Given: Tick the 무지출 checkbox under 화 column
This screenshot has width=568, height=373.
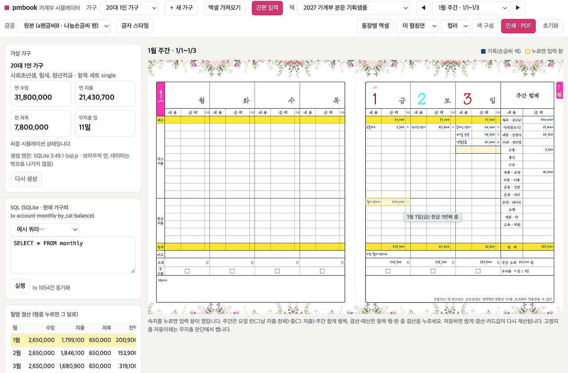Looking at the screenshot, I should (x=232, y=271).
